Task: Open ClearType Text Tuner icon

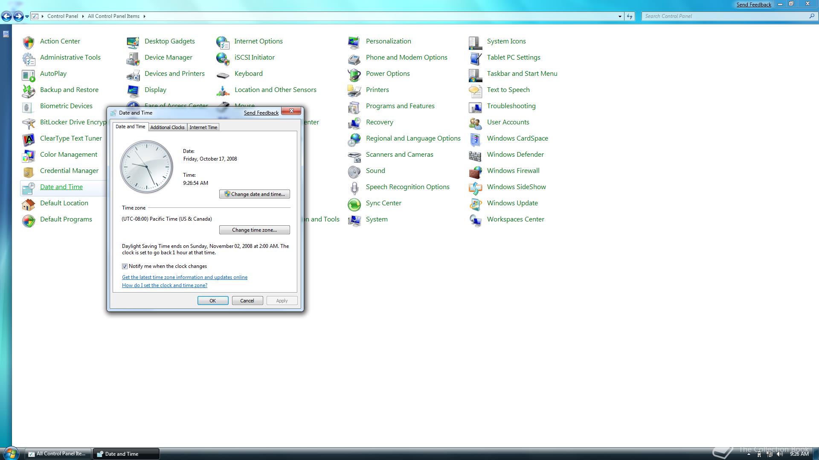Action: 29,139
